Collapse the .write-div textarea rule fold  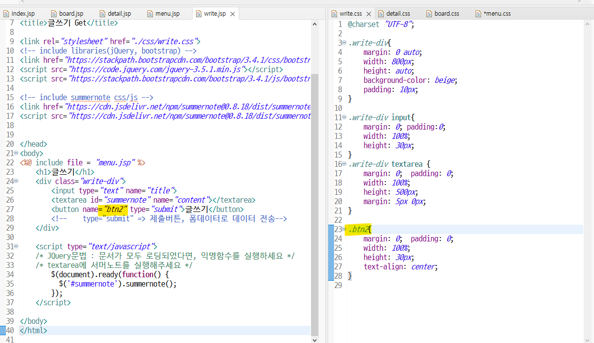[344, 164]
